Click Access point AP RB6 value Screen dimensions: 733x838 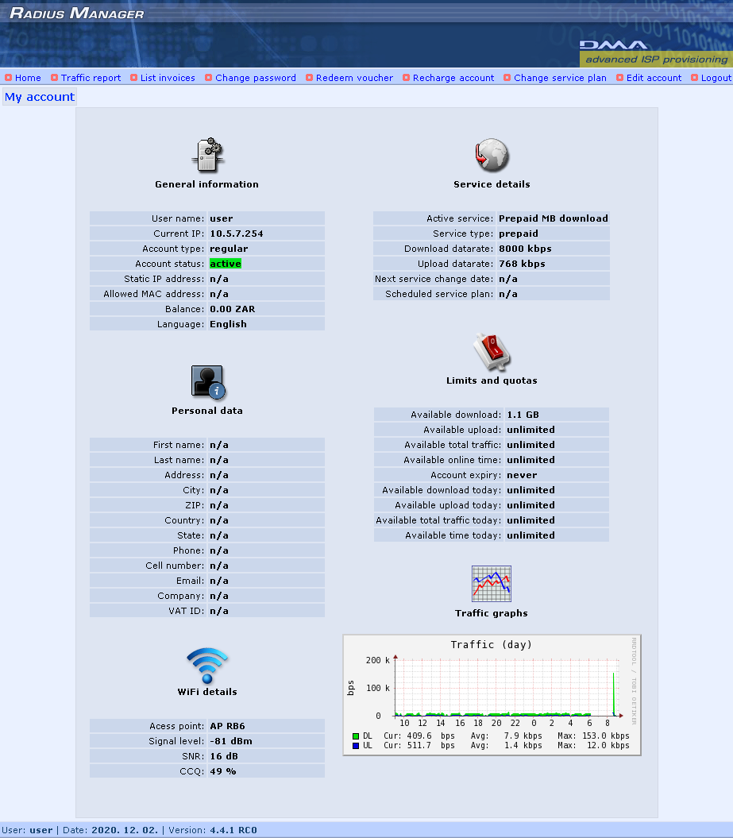(227, 726)
